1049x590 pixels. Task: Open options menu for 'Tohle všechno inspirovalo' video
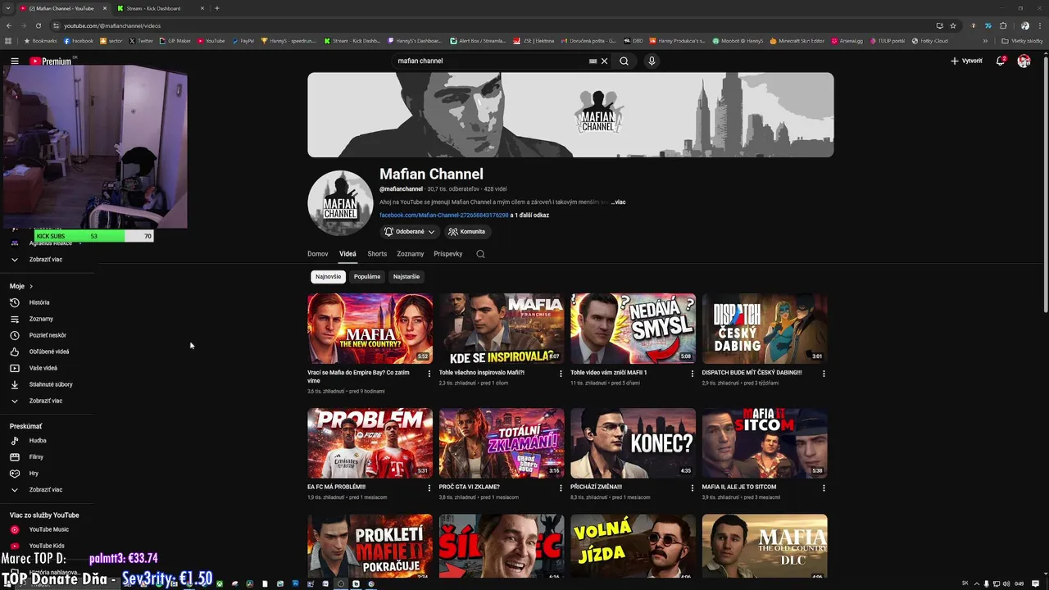coord(561,374)
